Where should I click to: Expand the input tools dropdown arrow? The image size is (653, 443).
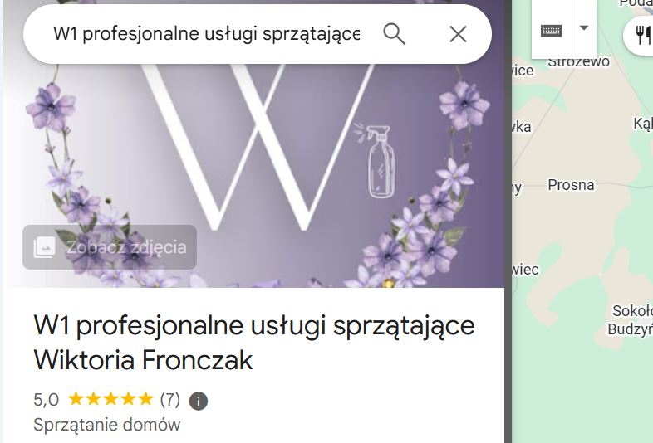584,28
